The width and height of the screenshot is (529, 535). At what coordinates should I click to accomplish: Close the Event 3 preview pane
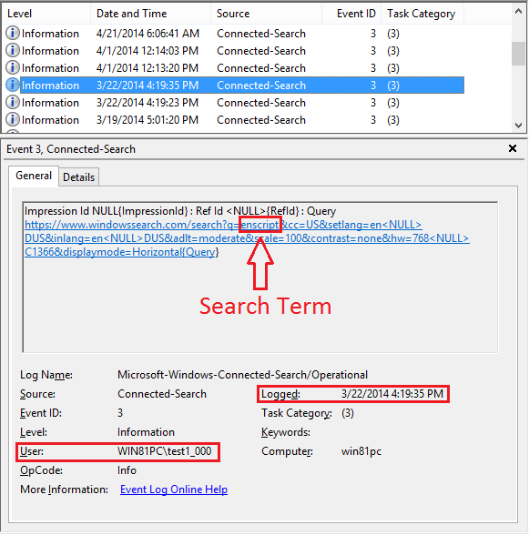(513, 148)
